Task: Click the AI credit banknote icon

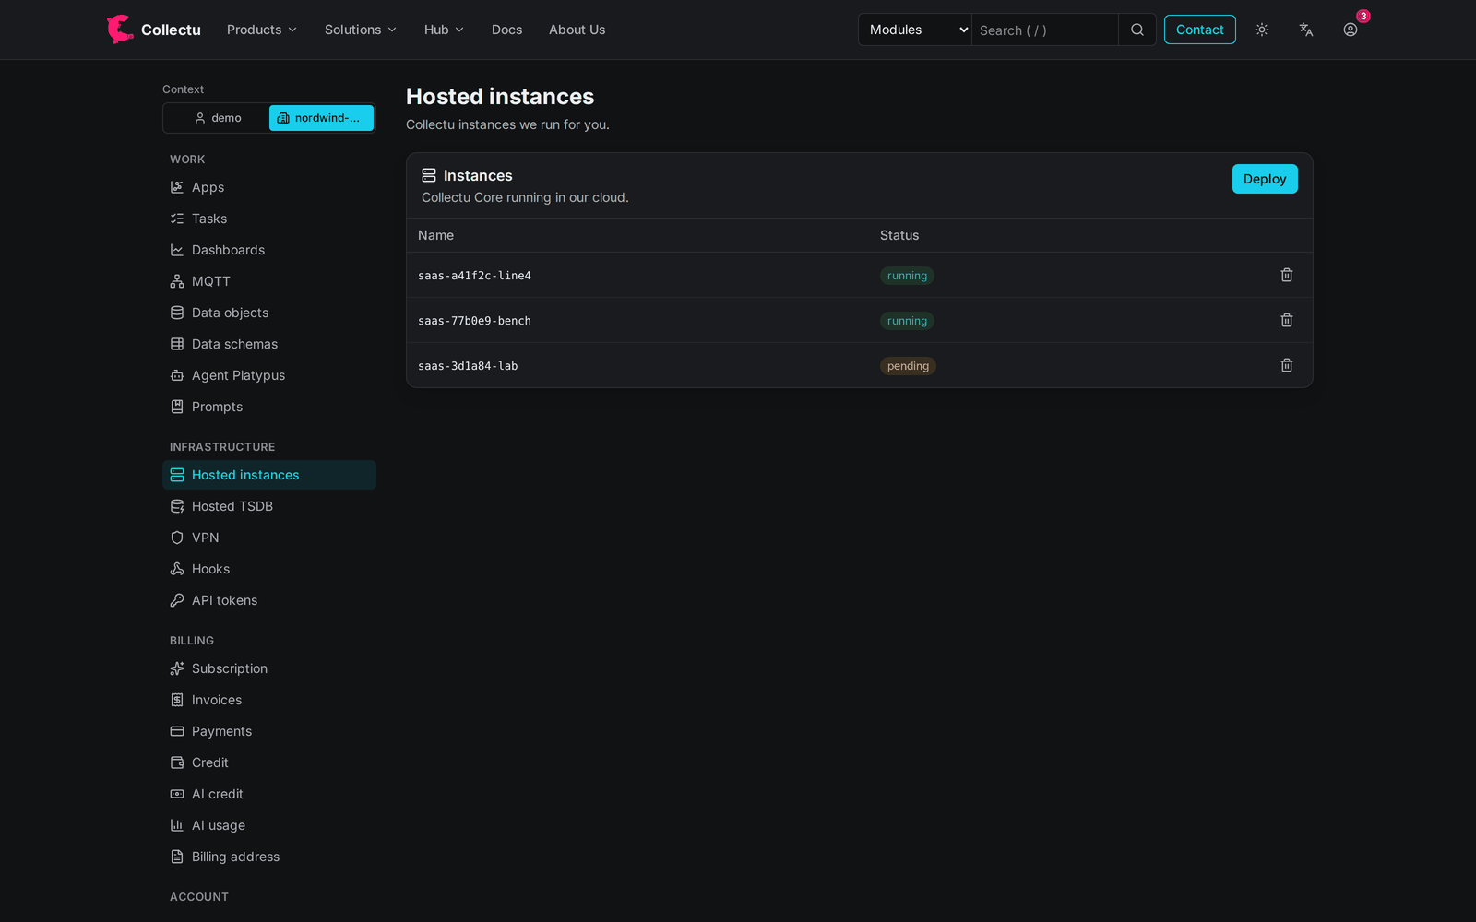Action: point(177,794)
